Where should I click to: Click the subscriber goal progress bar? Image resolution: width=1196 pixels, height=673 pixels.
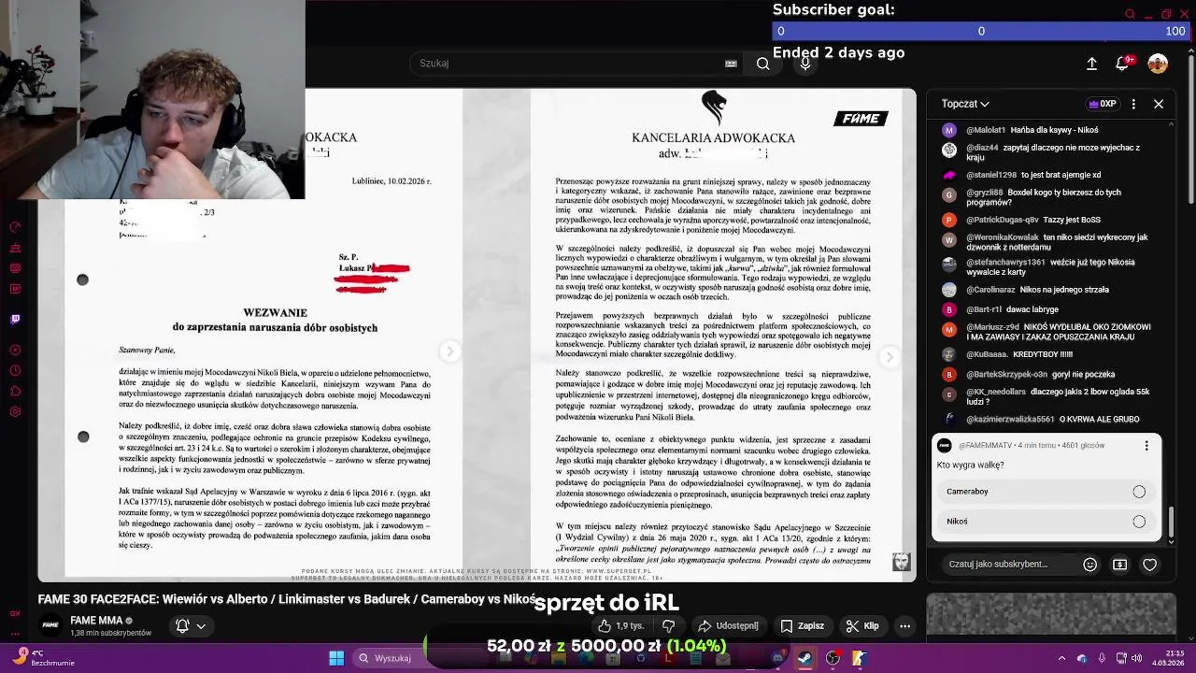tap(981, 31)
